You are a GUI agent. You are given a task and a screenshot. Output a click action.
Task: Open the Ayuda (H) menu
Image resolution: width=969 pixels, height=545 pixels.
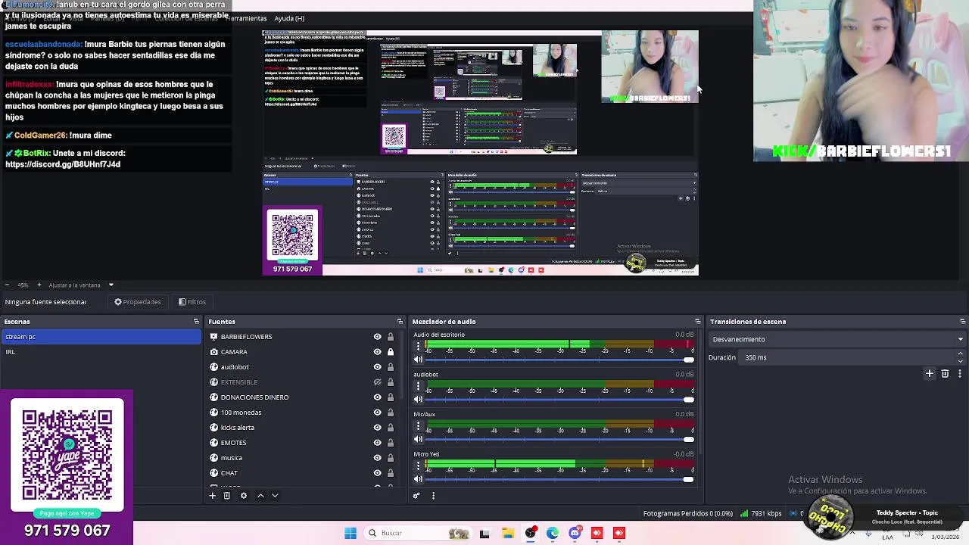click(x=289, y=18)
